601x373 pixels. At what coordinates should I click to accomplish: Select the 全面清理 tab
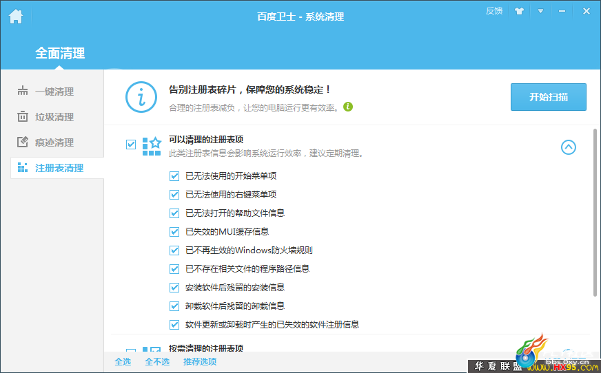tap(60, 53)
